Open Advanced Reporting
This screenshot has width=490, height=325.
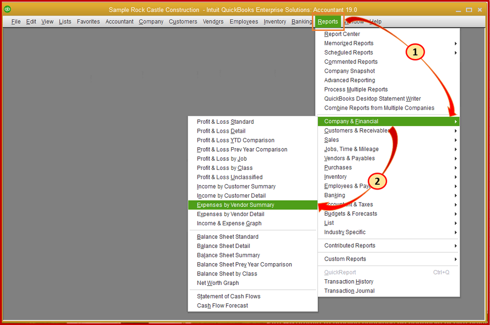(x=389, y=80)
